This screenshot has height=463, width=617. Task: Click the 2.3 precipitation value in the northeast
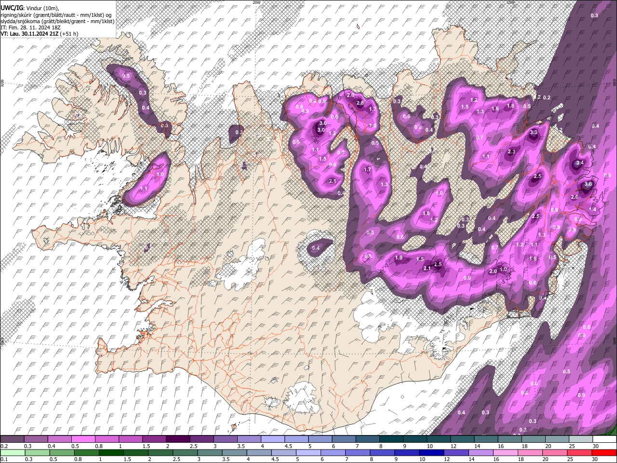(511, 151)
